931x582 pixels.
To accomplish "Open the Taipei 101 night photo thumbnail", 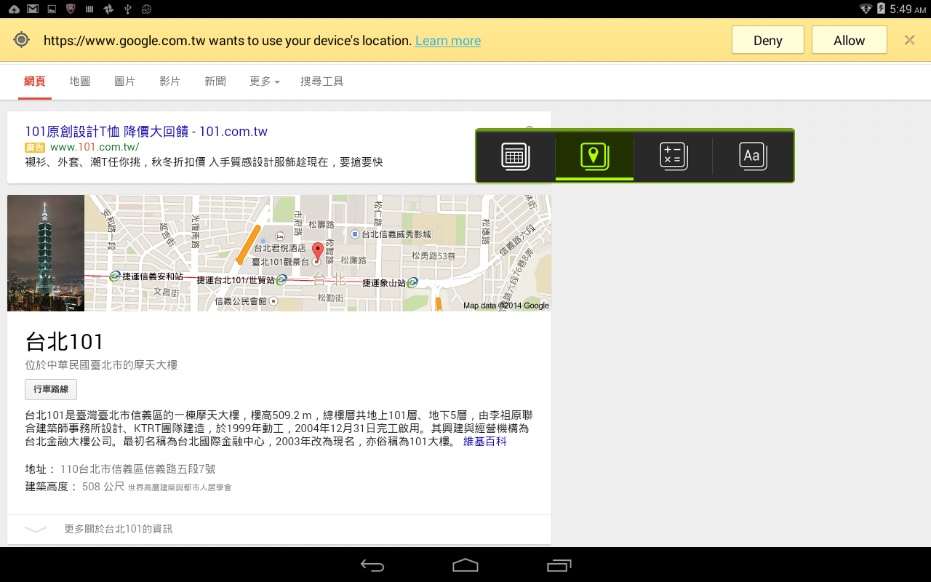I will [46, 253].
